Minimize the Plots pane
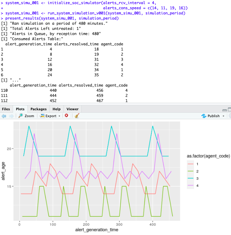Screen dimensions: 231x235 pyautogui.click(x=224, y=109)
